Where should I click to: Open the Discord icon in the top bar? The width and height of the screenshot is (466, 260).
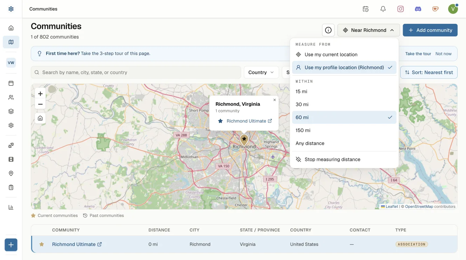(x=418, y=9)
